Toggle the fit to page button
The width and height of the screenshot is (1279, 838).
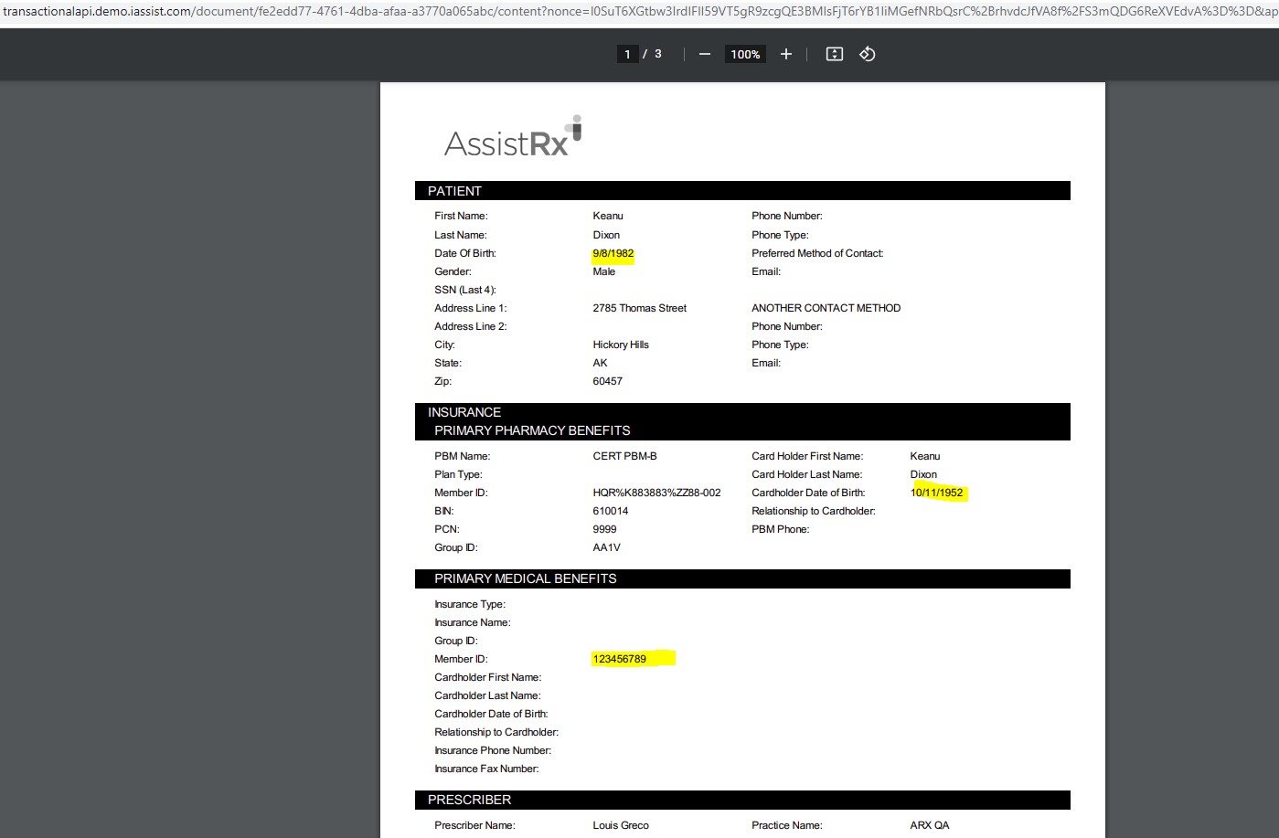click(x=834, y=55)
